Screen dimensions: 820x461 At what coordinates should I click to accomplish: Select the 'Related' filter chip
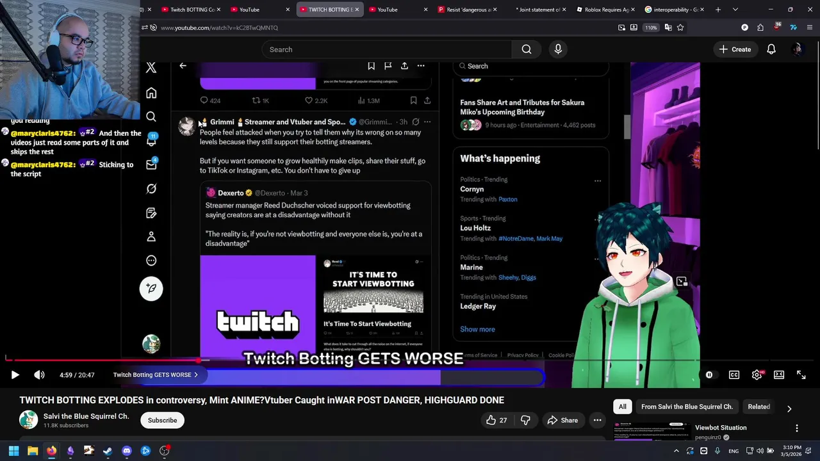(x=758, y=407)
